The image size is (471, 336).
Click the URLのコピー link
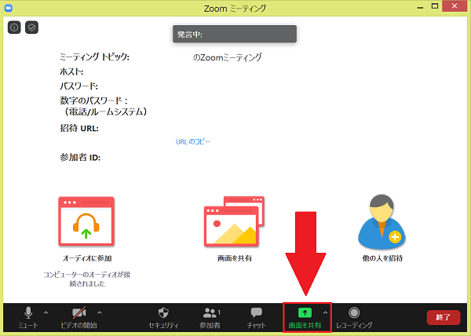193,142
